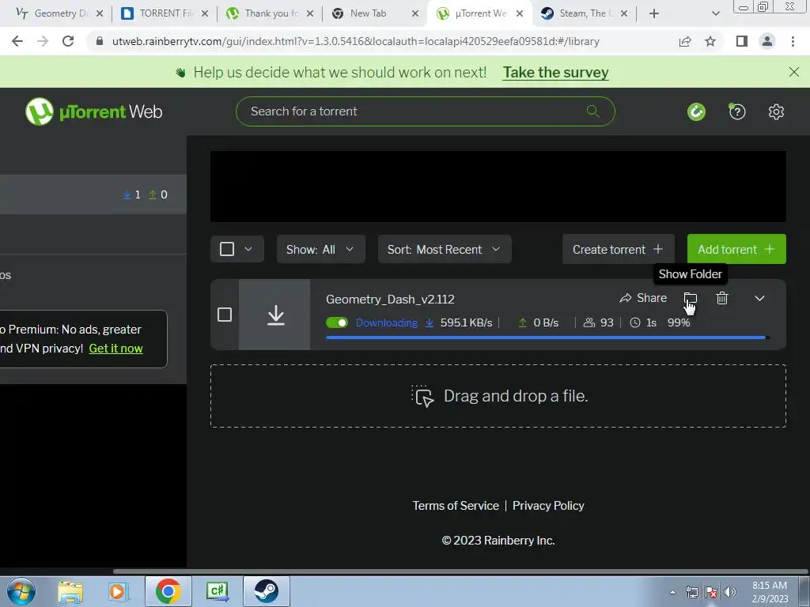
Task: Dismiss the survey banner with X
Action: click(x=794, y=72)
